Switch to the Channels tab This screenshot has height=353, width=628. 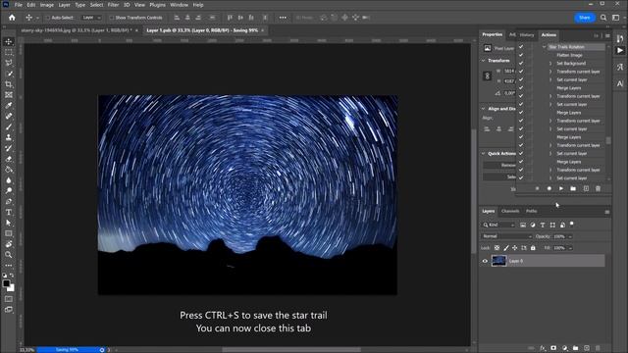510,211
